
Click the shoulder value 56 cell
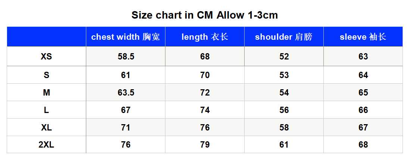284,110
